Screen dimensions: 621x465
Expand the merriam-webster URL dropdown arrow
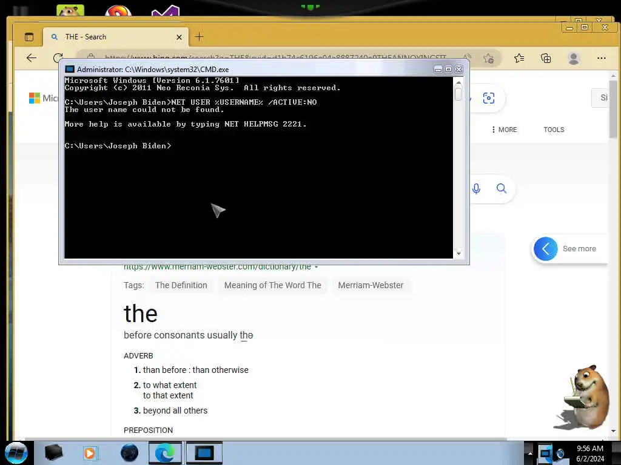pos(316,267)
